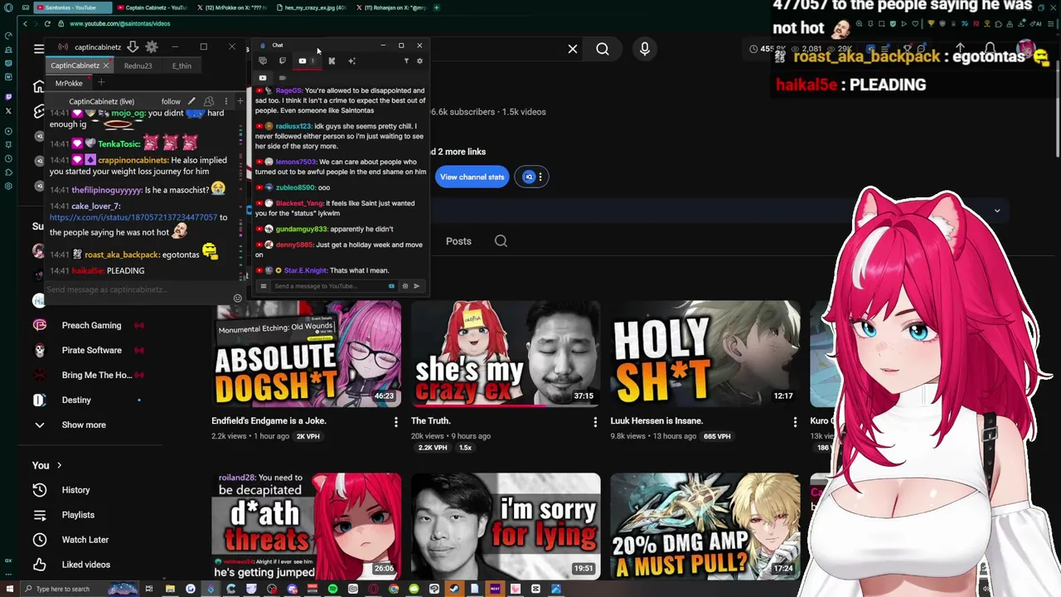
Task: Open Watch Later in YouTube sidebar
Action: 85,540
